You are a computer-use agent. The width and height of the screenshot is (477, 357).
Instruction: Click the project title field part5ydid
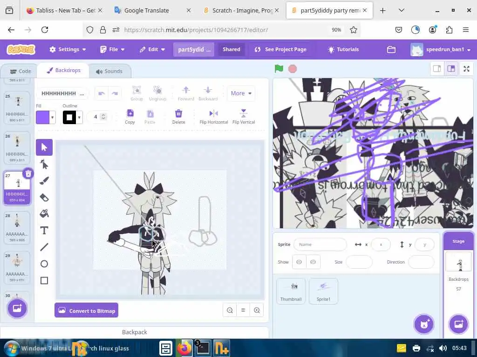(194, 49)
